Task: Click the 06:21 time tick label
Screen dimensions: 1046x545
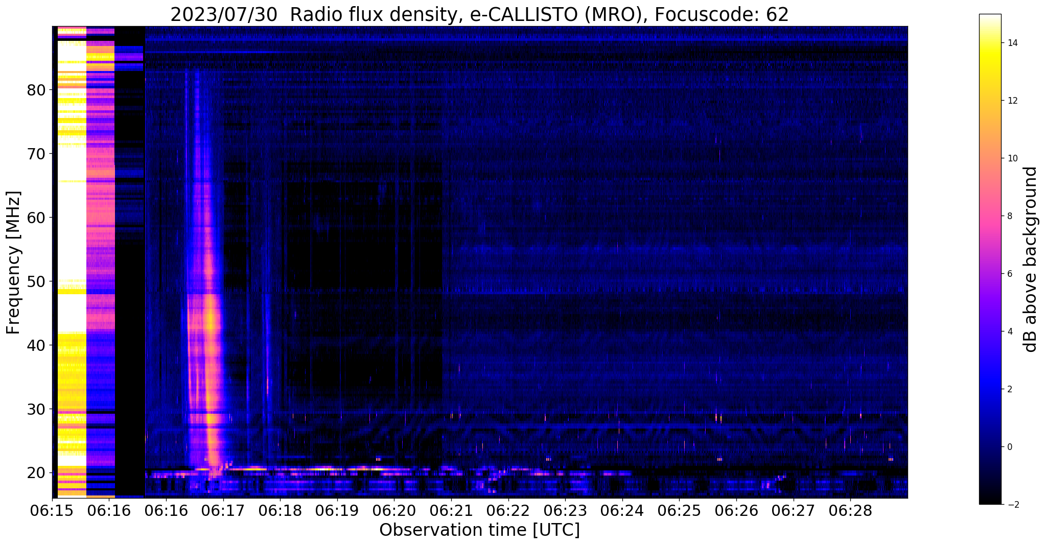Action: point(451,510)
